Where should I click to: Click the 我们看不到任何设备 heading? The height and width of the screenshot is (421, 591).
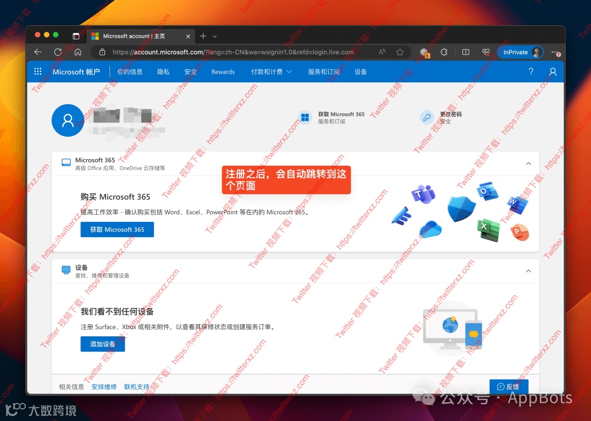[x=117, y=312]
